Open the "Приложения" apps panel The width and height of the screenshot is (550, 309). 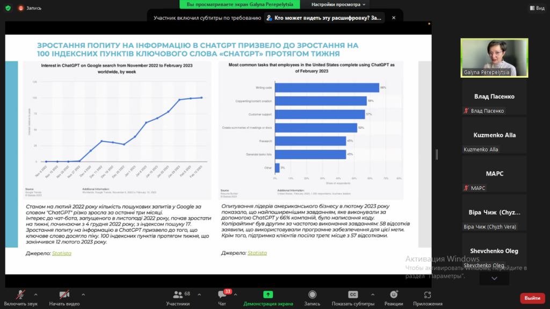coord(428,298)
